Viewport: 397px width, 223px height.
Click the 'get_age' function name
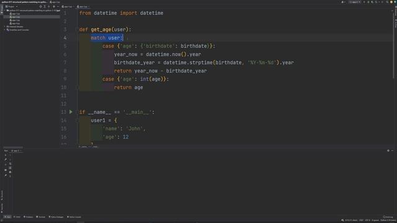(101, 30)
